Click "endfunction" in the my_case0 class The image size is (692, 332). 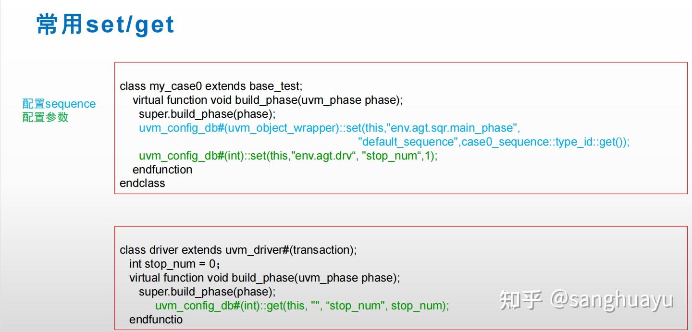coord(162,170)
